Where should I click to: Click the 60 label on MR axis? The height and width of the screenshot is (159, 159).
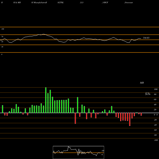coord(155,100)
